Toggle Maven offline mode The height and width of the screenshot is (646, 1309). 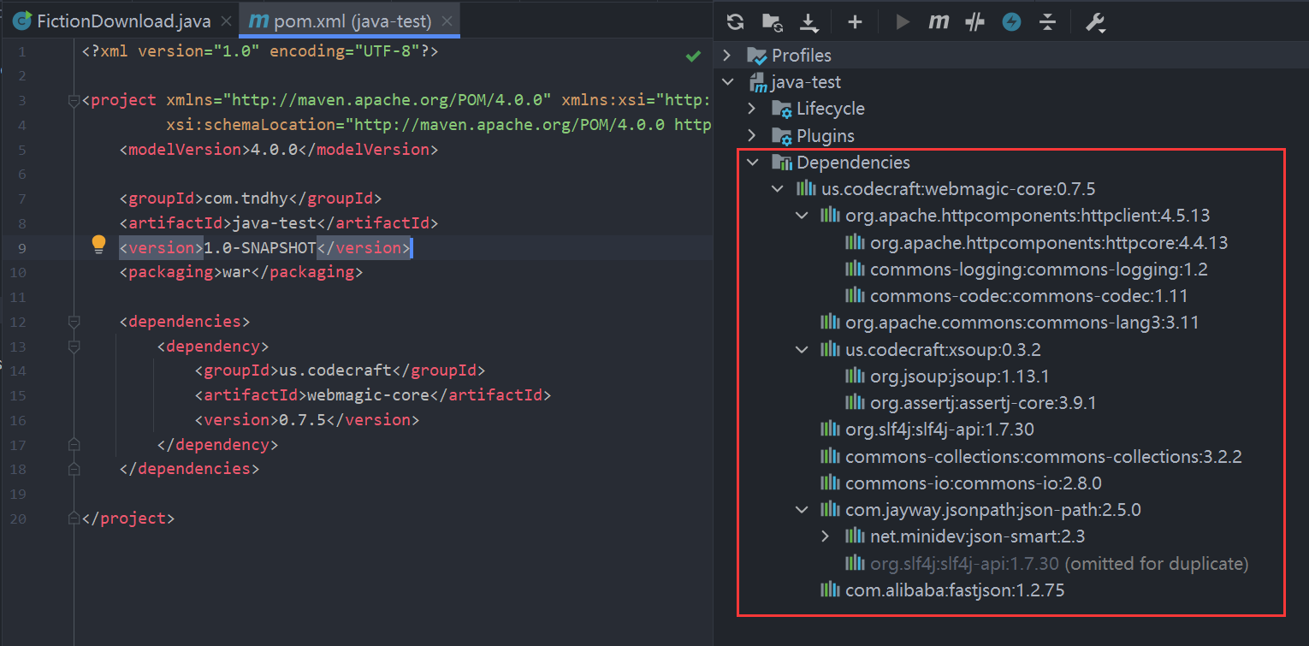[x=974, y=22]
